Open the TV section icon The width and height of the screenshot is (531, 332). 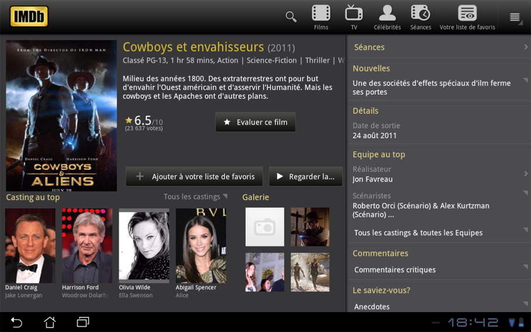(x=354, y=17)
